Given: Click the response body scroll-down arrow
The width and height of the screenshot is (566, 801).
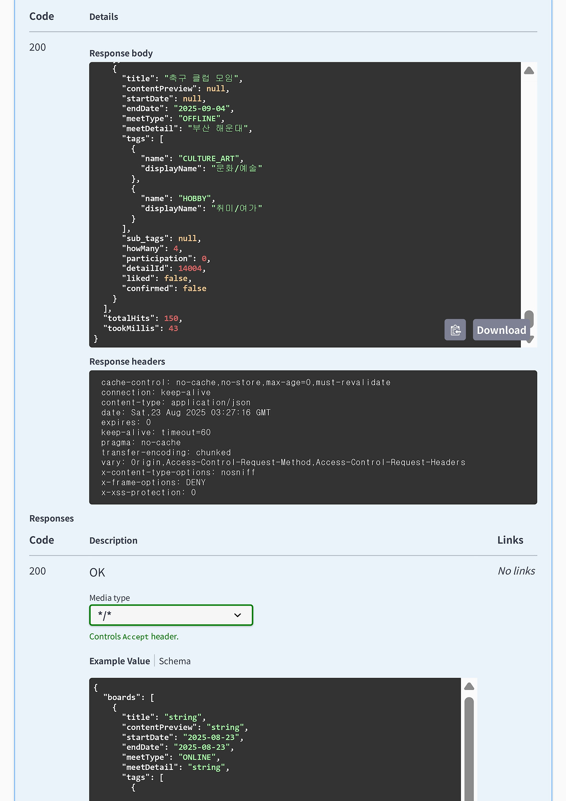Looking at the screenshot, I should pyautogui.click(x=530, y=340).
